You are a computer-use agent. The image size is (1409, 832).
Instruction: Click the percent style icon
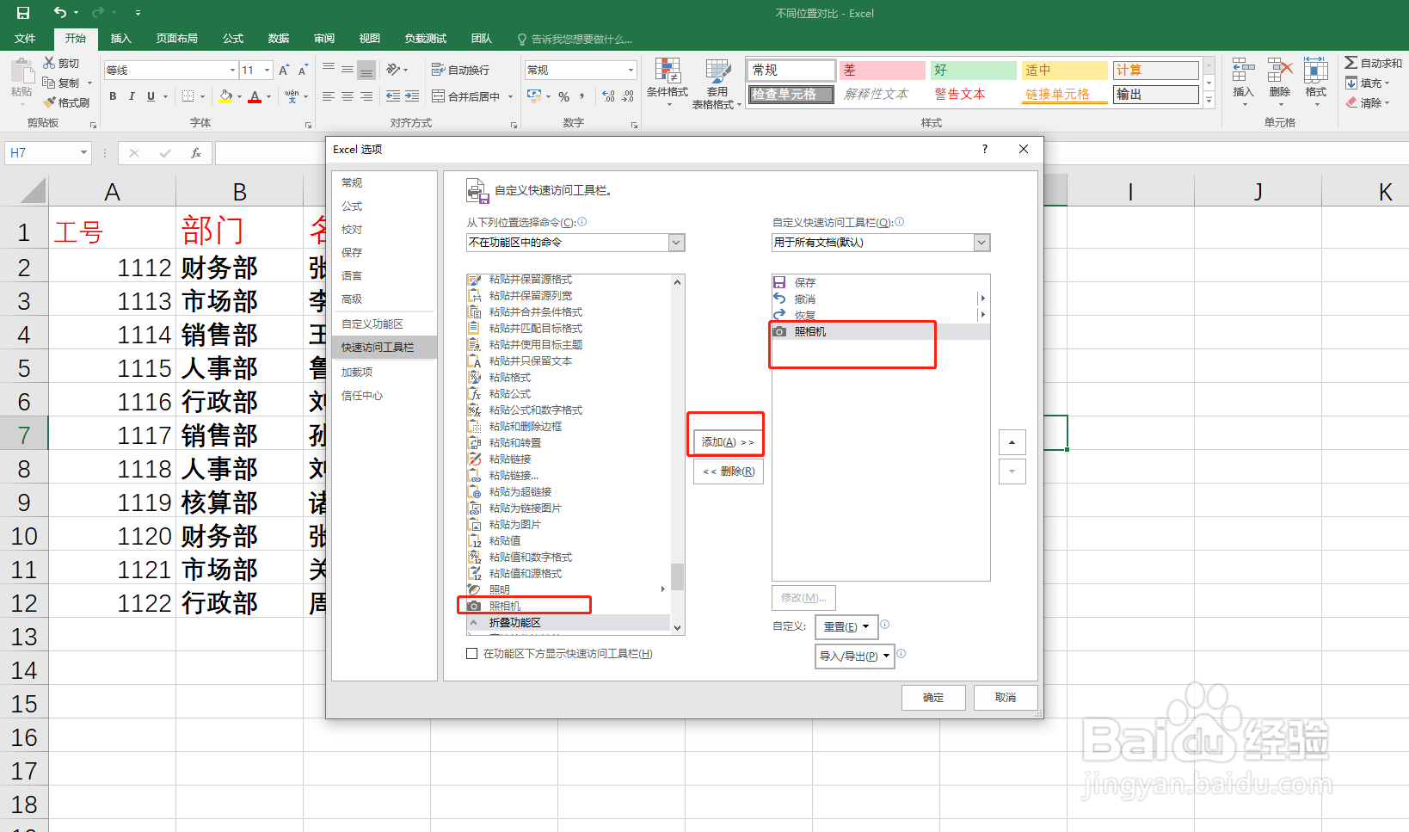[x=563, y=96]
